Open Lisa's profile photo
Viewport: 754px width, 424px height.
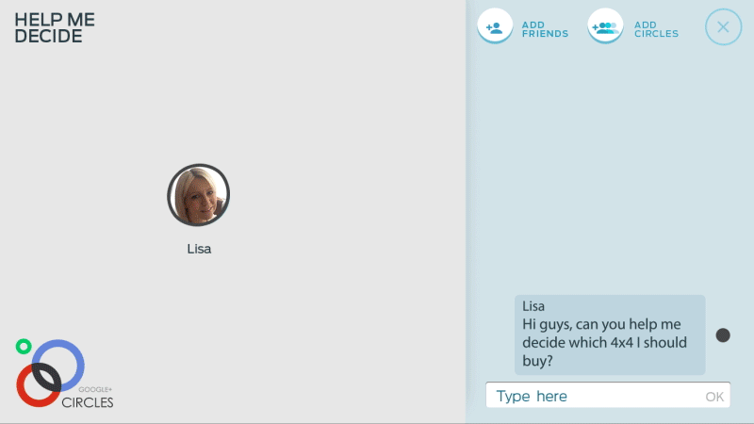click(x=199, y=195)
